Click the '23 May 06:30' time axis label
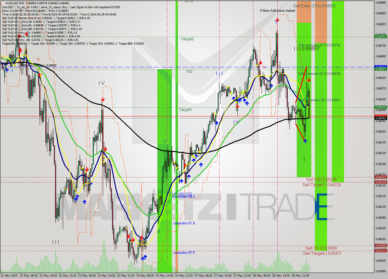 (87, 276)
